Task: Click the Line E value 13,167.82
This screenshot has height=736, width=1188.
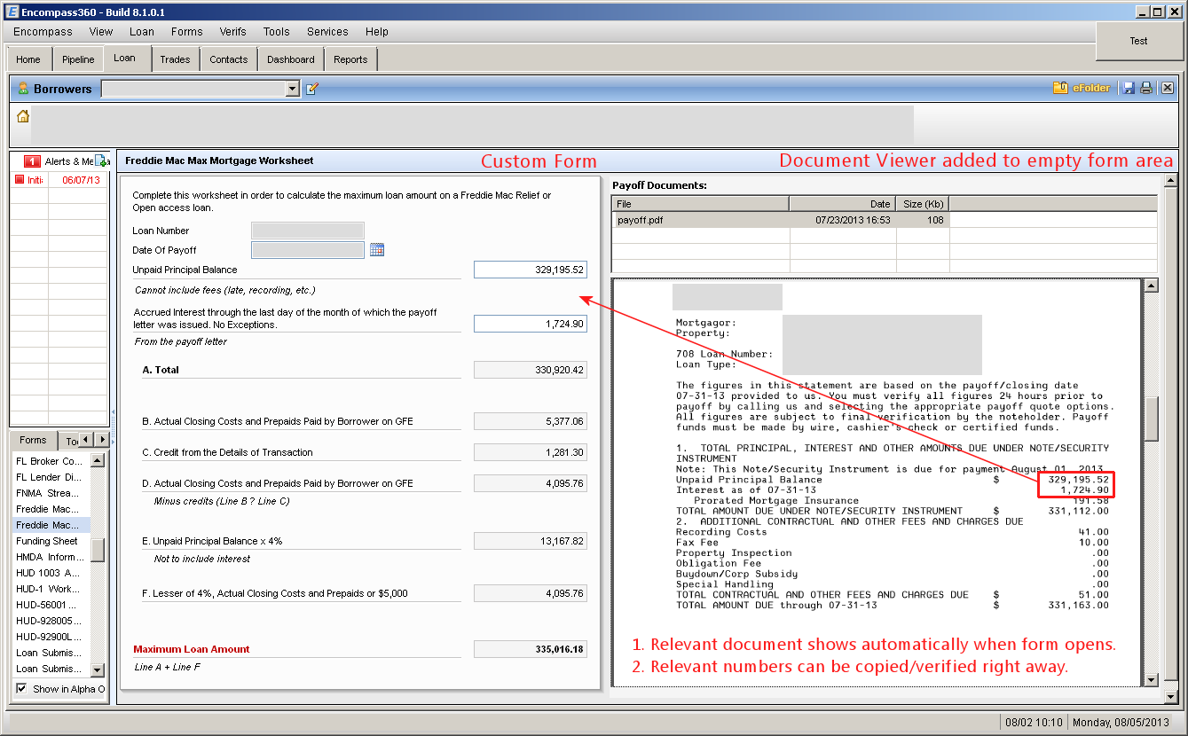Action: pos(531,541)
